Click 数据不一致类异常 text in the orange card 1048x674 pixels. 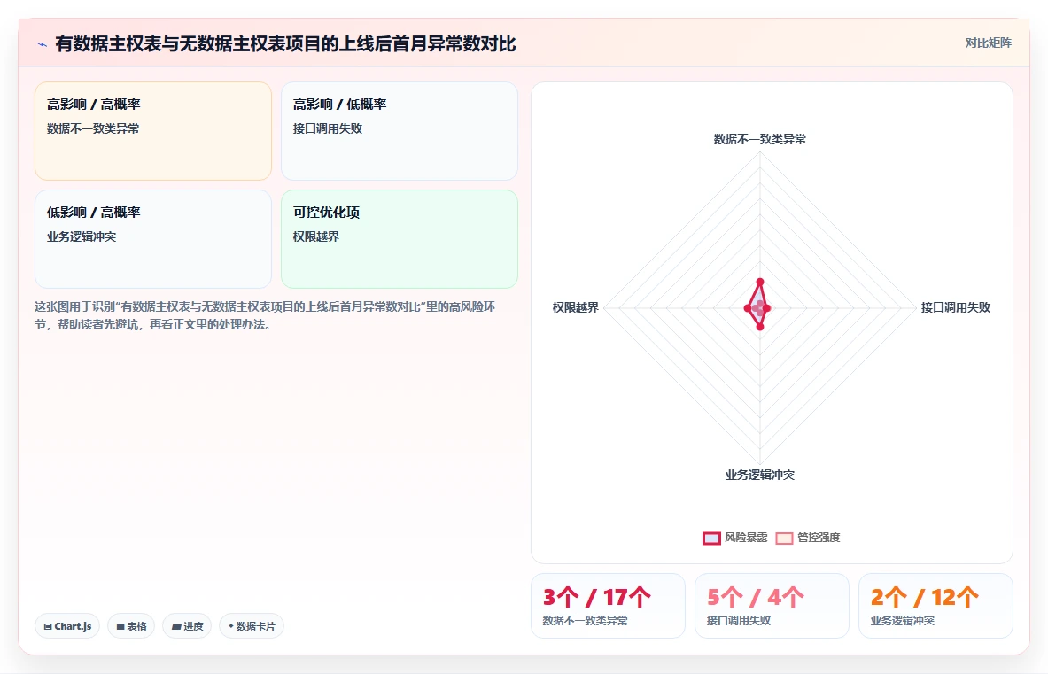(x=93, y=128)
